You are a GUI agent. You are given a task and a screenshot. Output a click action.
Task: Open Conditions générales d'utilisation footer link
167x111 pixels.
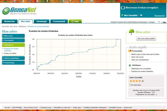pos(95,108)
